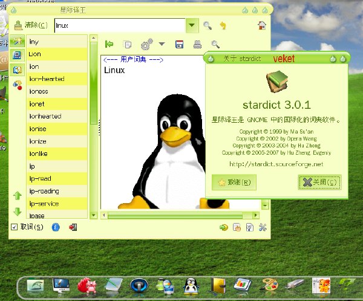Click the green up arrow for previous word
The image size is (363, 301).
[18, 196]
